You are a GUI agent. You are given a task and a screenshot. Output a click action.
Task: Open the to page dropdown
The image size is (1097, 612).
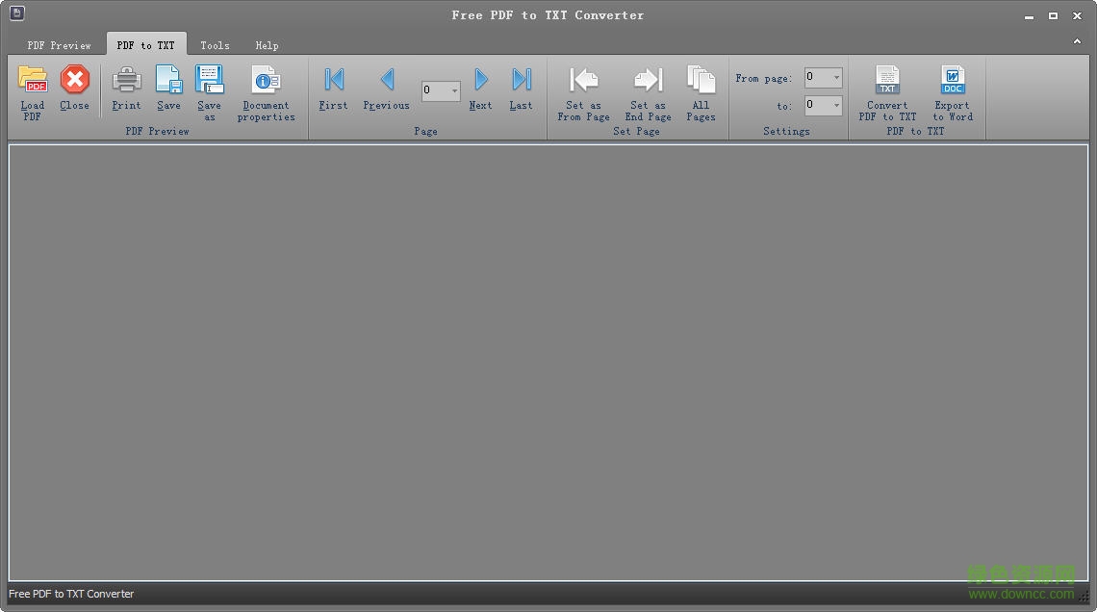835,105
